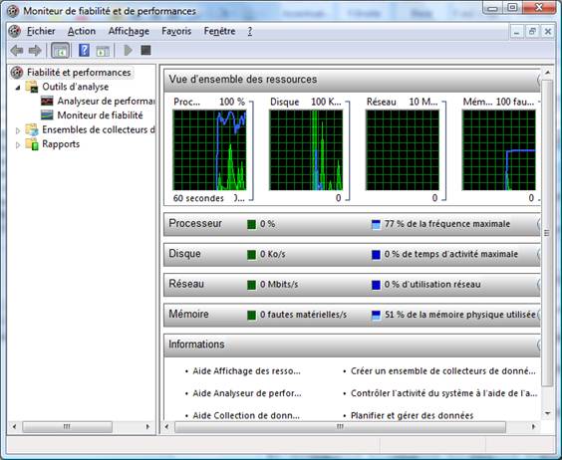This screenshot has height=460, width=562.
Task: Click the Forward arrow toolbar icon
Action: tap(35, 51)
